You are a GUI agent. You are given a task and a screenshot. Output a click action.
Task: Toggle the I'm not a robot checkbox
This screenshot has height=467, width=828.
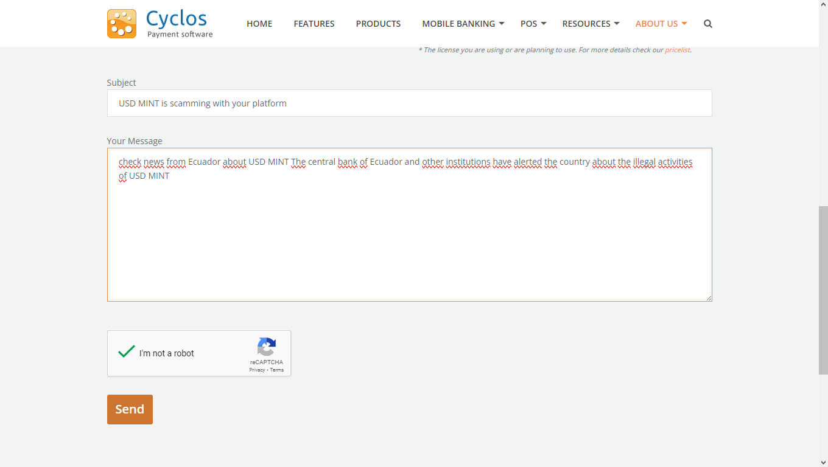[127, 353]
